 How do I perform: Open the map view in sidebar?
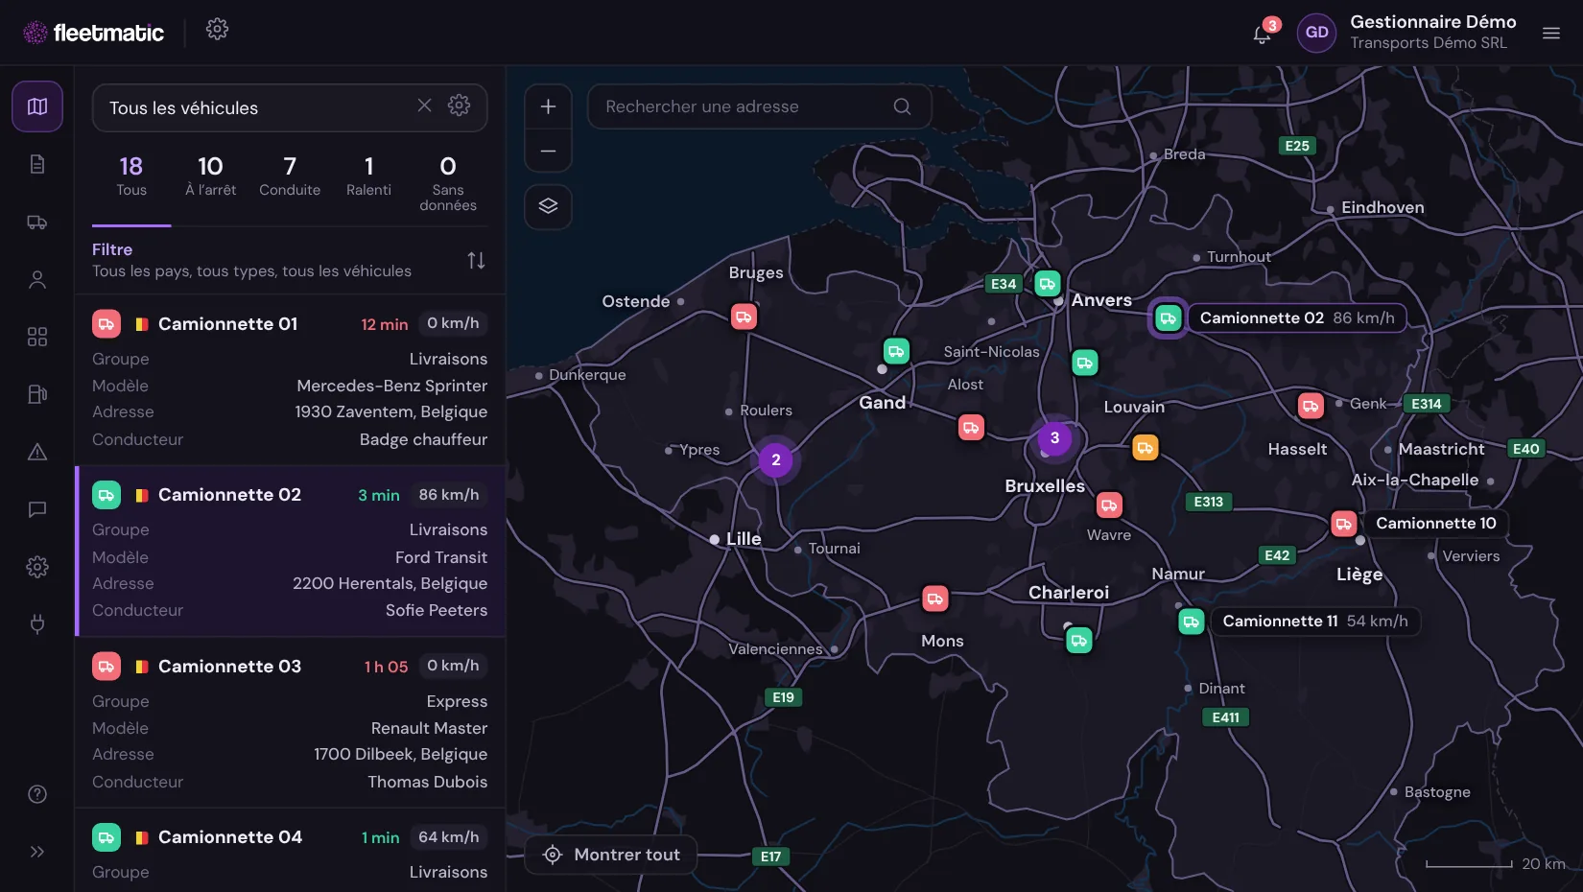tap(37, 106)
